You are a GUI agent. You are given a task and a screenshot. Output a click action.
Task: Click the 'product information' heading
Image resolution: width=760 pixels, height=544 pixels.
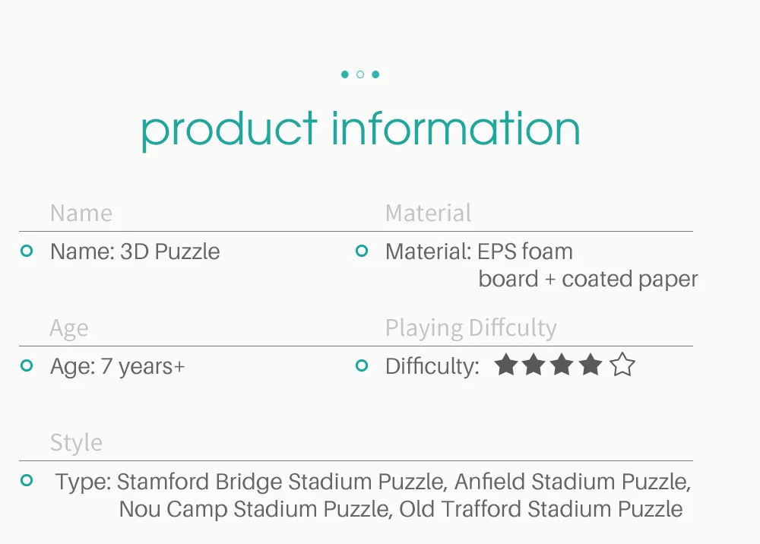pyautogui.click(x=360, y=129)
